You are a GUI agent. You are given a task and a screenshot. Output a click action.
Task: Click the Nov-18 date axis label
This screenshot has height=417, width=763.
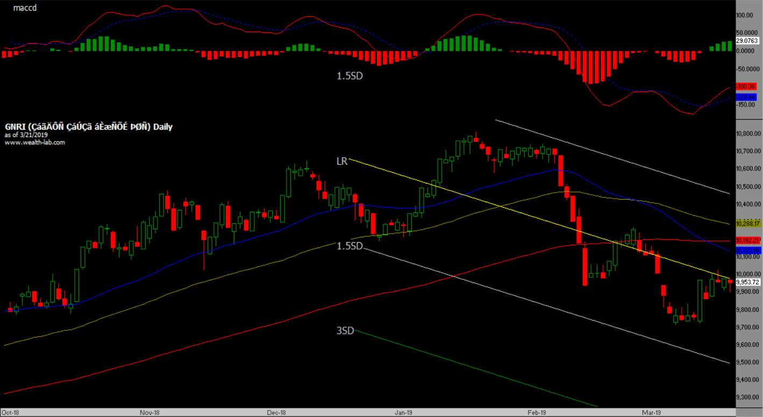(149, 413)
